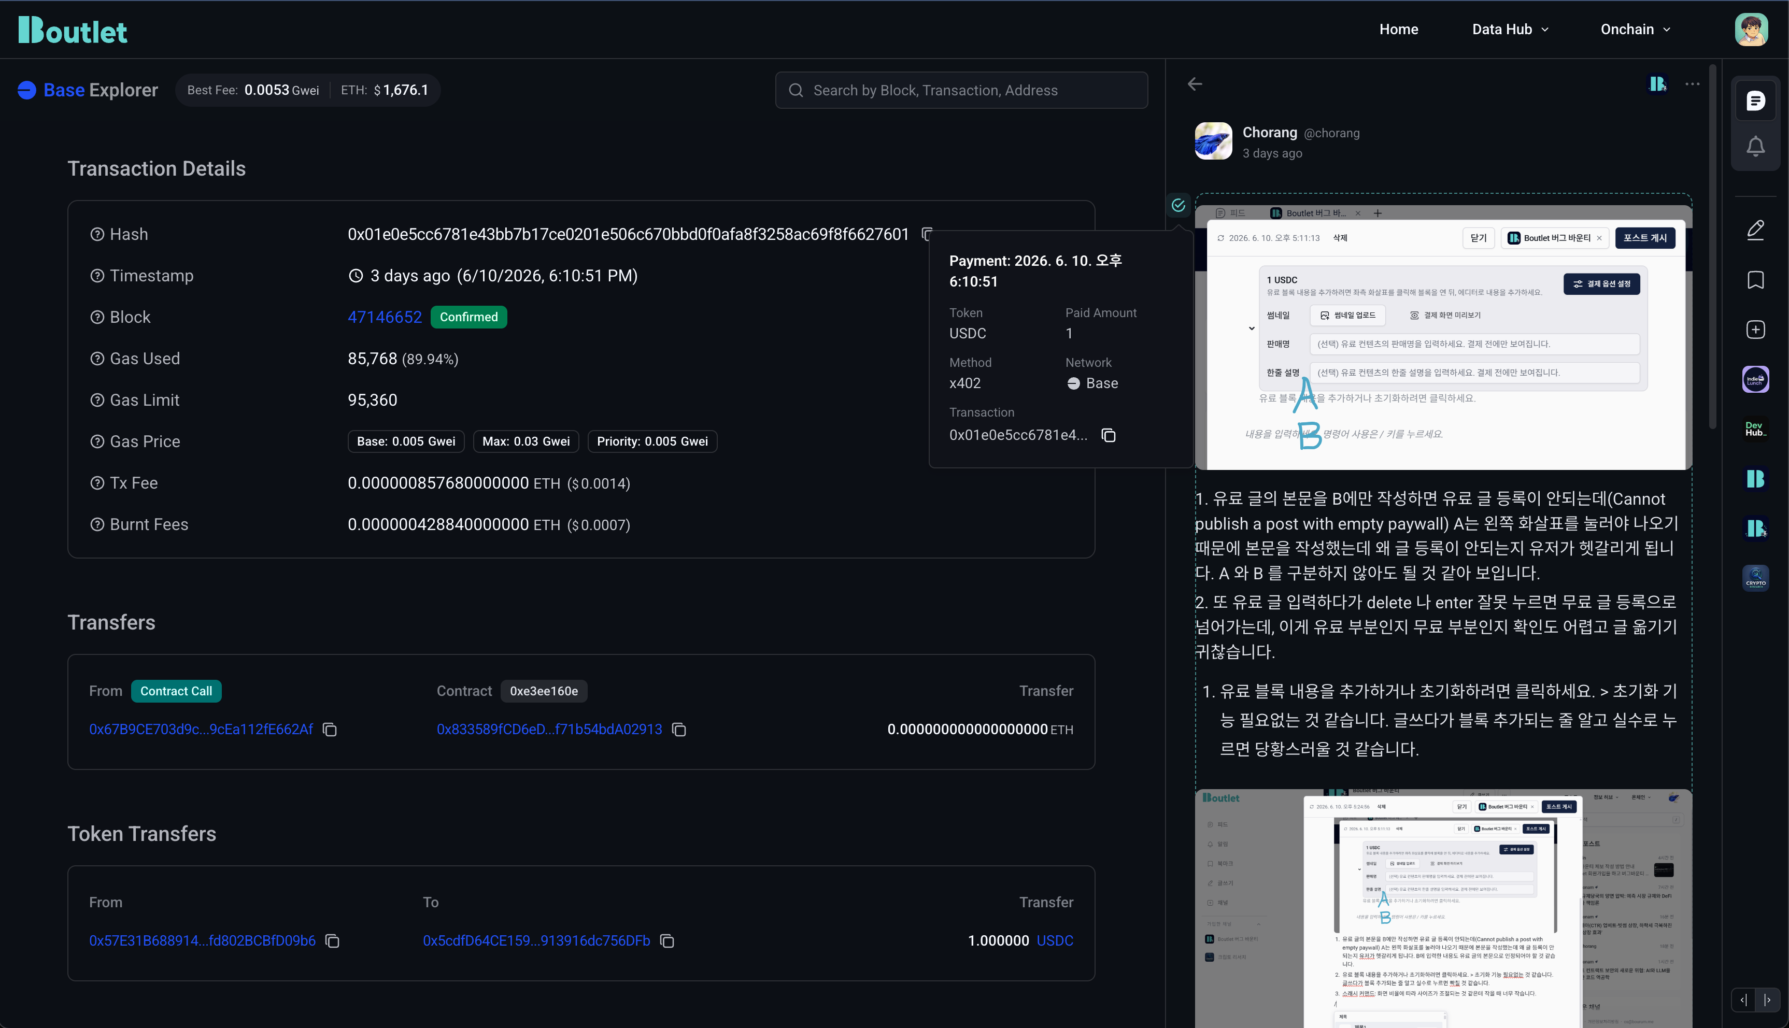This screenshot has height=1028, width=1789.
Task: Open the three-dot post options menu
Action: 1692,84
